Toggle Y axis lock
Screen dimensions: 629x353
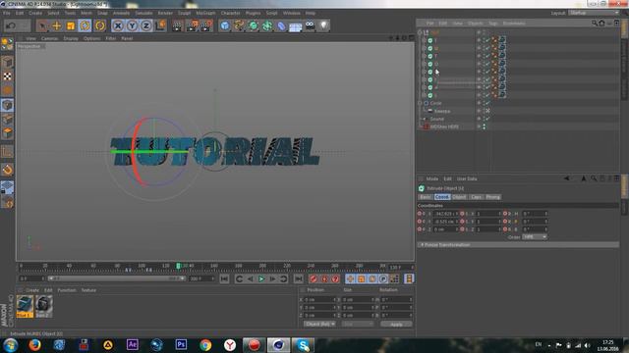point(132,26)
